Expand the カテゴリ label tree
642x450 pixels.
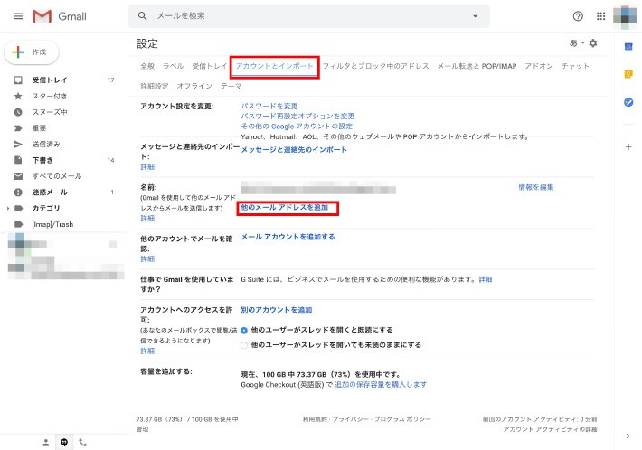point(8,208)
